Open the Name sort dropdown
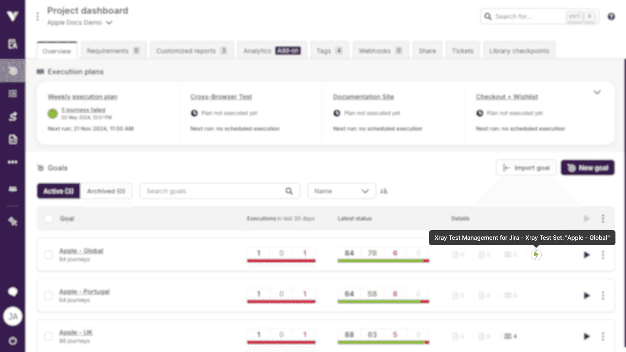626x352 pixels. (341, 191)
